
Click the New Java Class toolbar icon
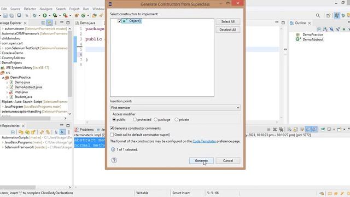84,15
